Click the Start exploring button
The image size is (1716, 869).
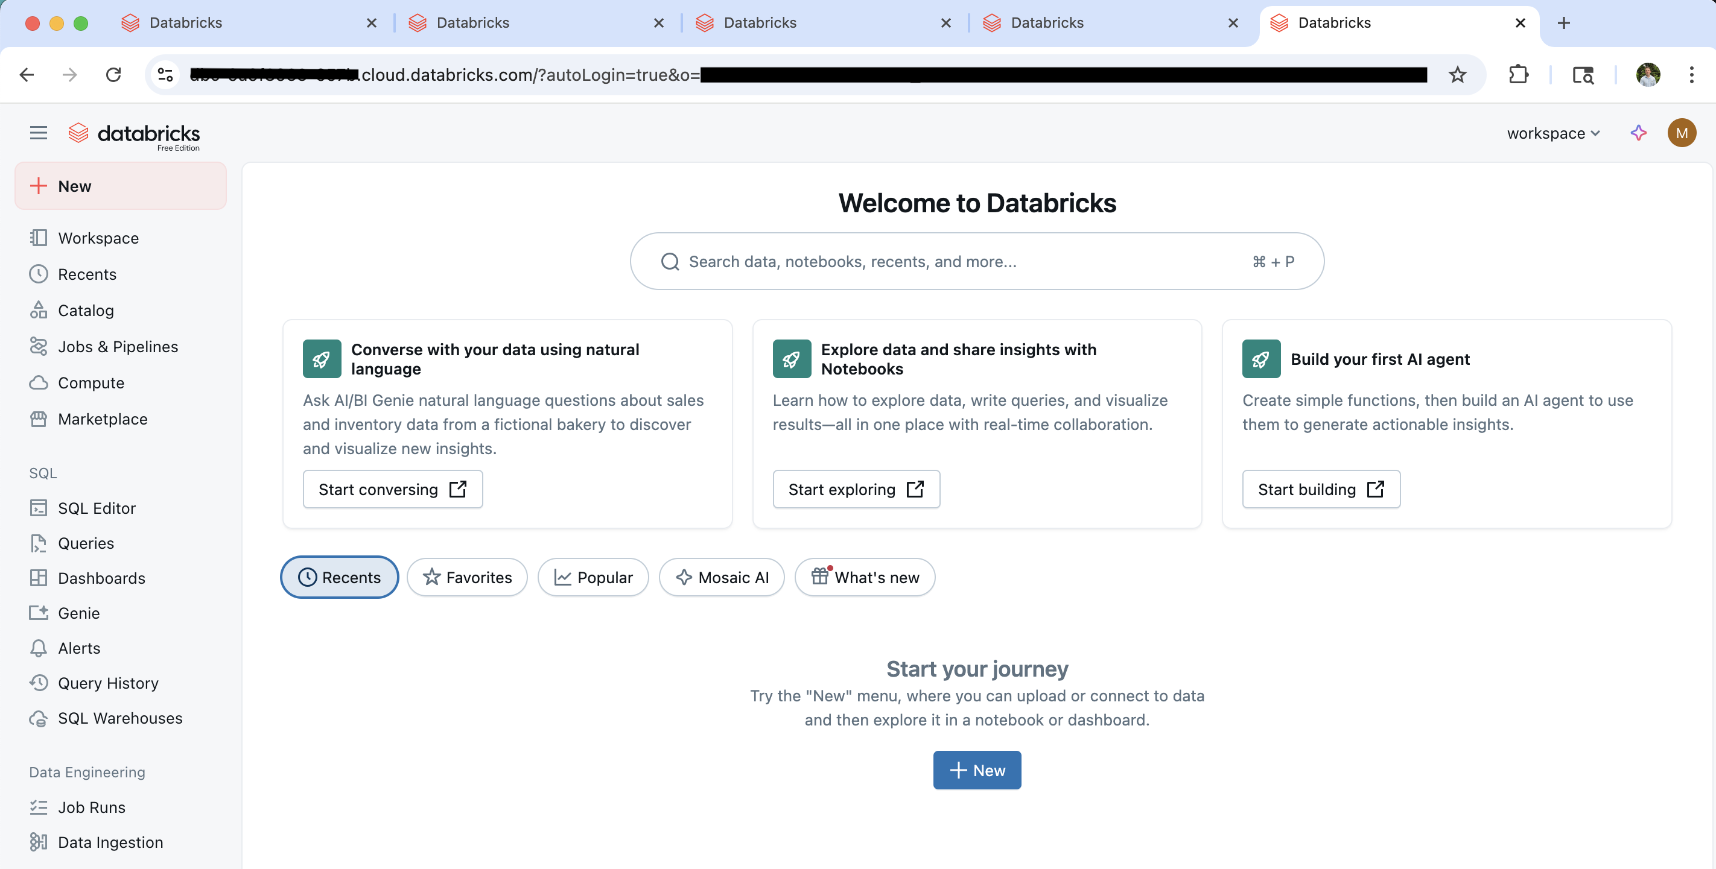pyautogui.click(x=856, y=490)
